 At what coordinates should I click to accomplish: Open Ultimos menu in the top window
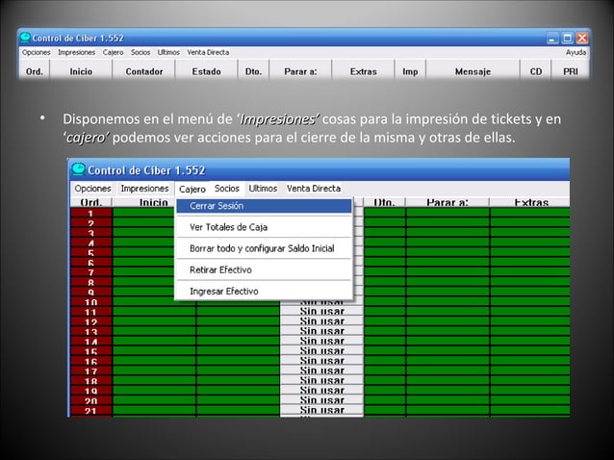pos(168,53)
